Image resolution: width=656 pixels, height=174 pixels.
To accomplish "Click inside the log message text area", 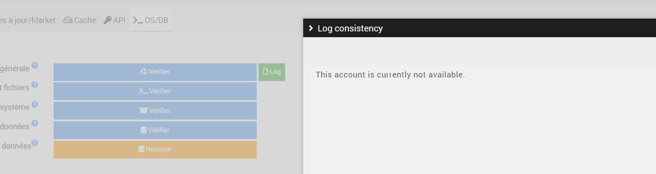I will click(483, 120).
